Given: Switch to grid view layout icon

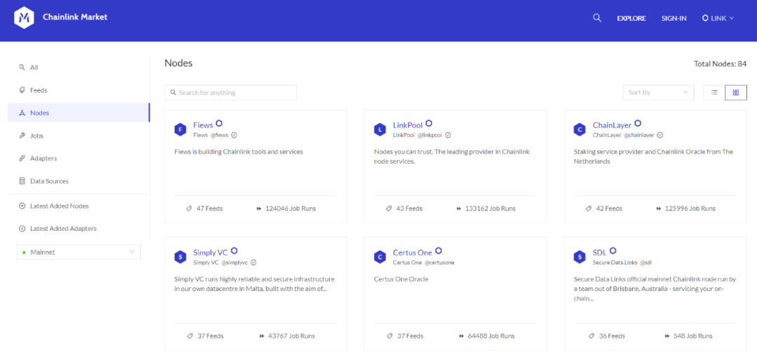Looking at the screenshot, I should pyautogui.click(x=736, y=92).
